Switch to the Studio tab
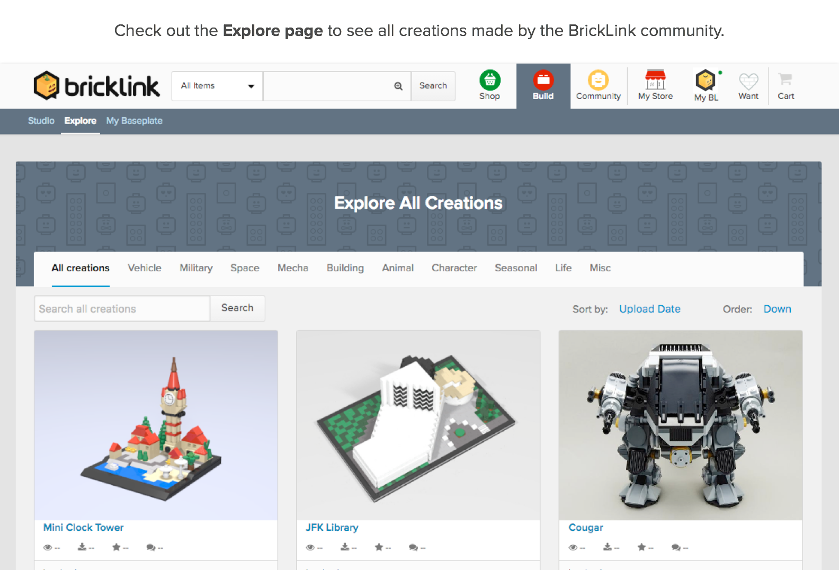 (41, 121)
